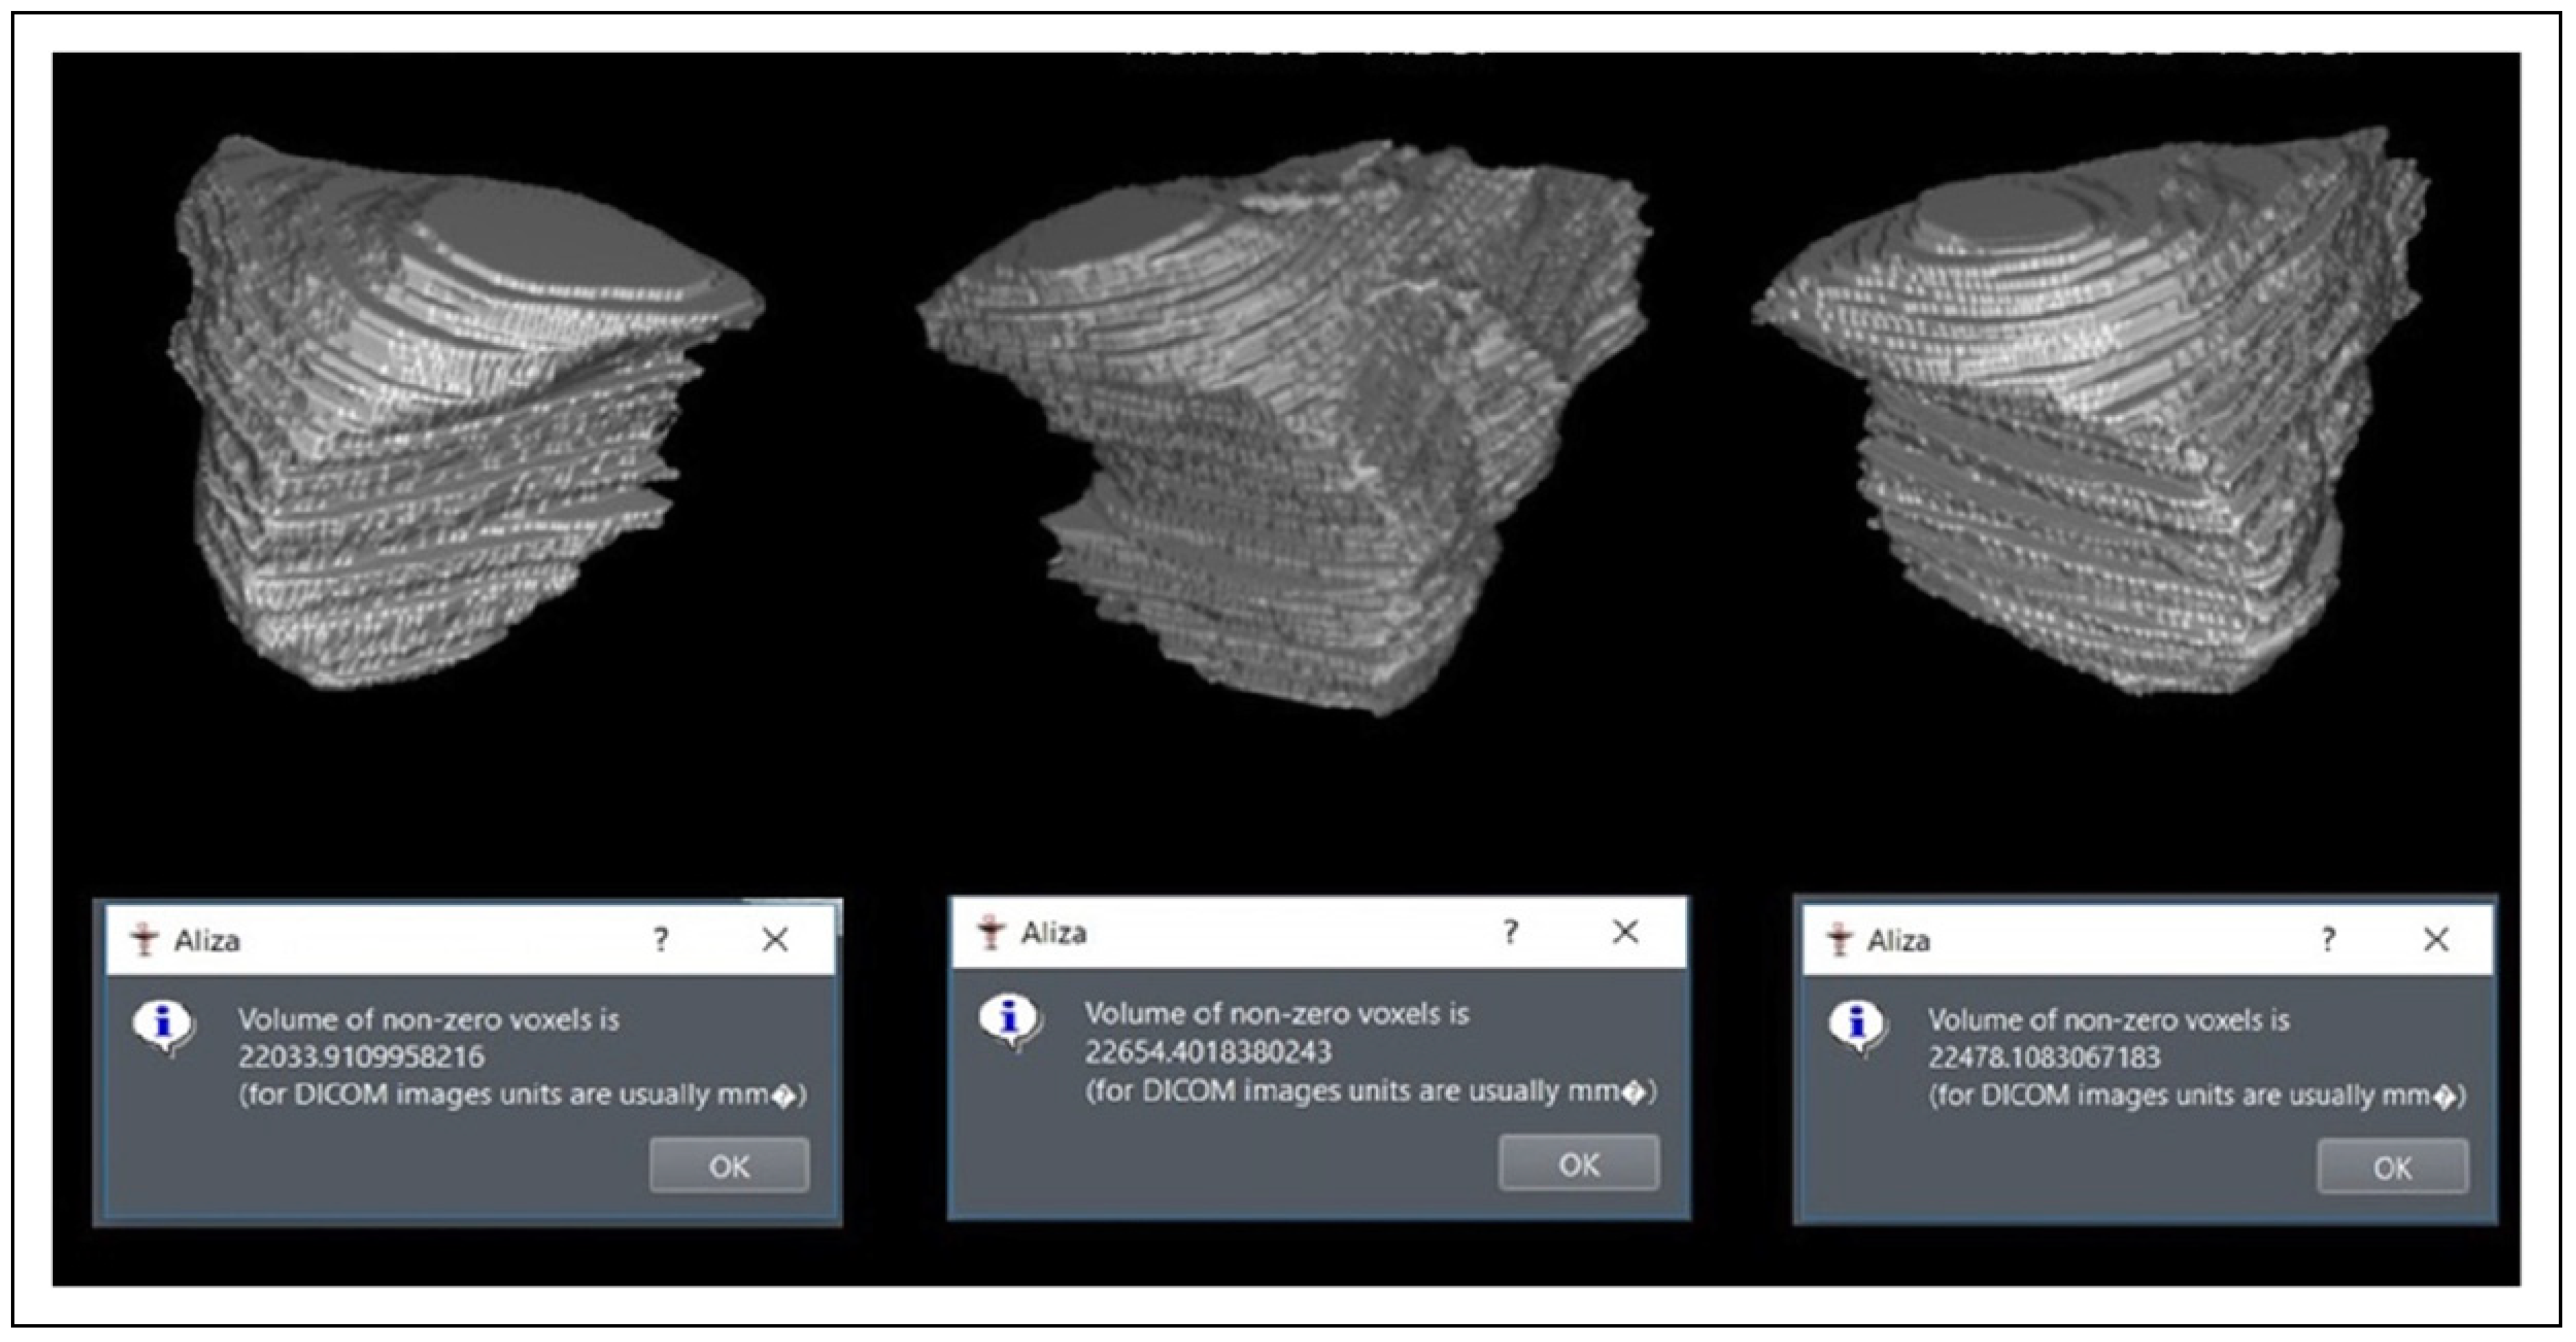Click the Aliza logo in the 22654.40 dialog title bar
This screenshot has width=2576, height=1342.
[x=992, y=932]
